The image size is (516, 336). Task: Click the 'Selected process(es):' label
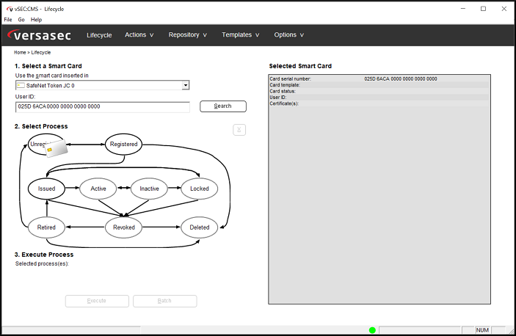tap(42, 263)
